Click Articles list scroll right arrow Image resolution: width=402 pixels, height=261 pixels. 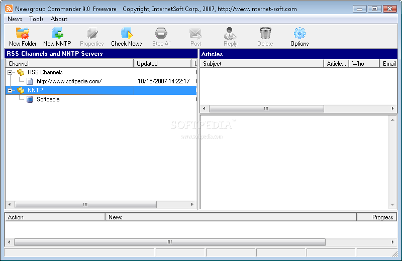coord(393,108)
